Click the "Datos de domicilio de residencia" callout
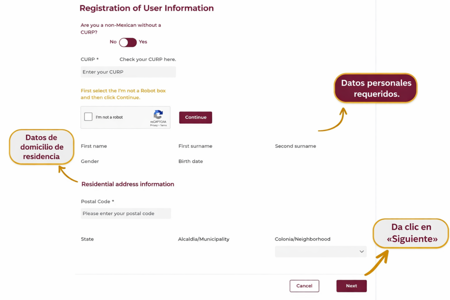Image resolution: width=450 pixels, height=300 pixels. [x=42, y=147]
